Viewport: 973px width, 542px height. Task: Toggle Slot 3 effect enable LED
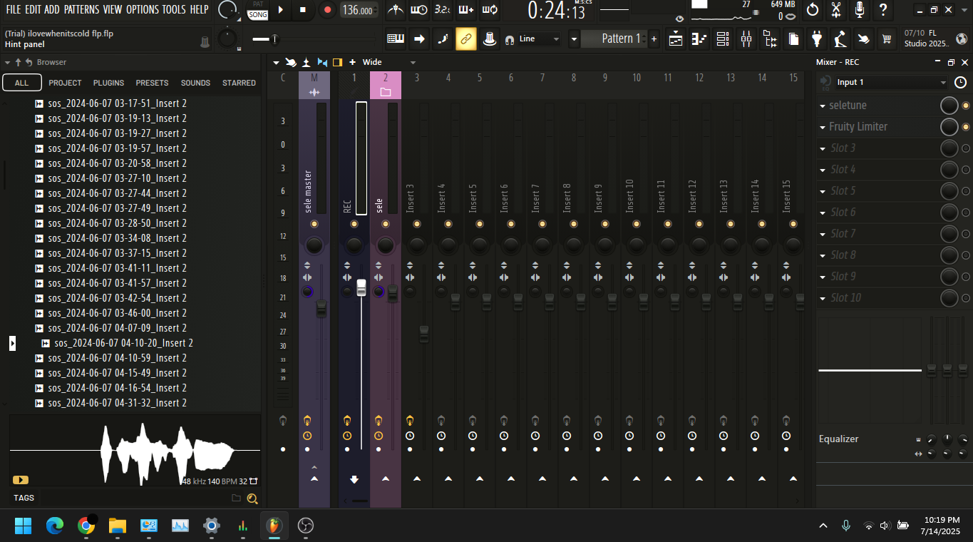966,148
